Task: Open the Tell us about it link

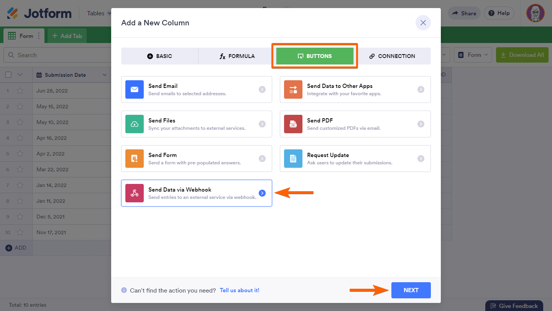Action: click(239, 290)
